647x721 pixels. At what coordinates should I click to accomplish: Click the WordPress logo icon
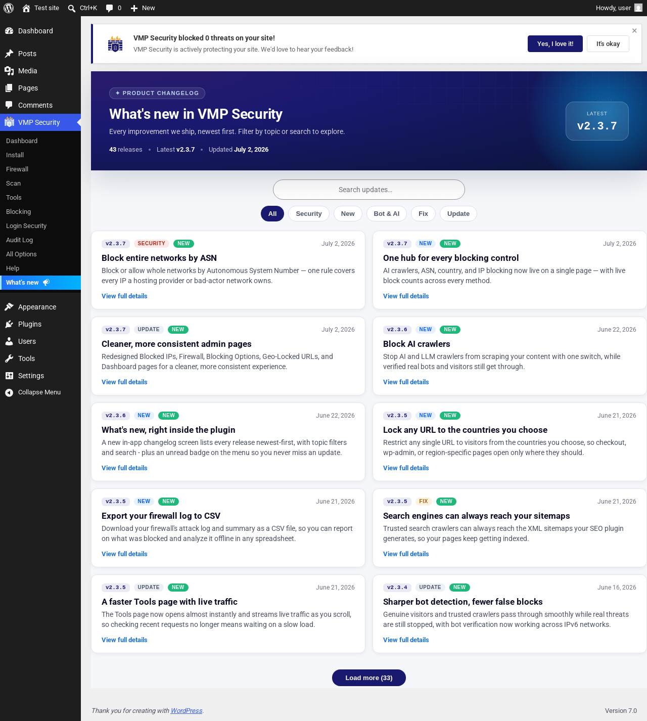(x=9, y=8)
